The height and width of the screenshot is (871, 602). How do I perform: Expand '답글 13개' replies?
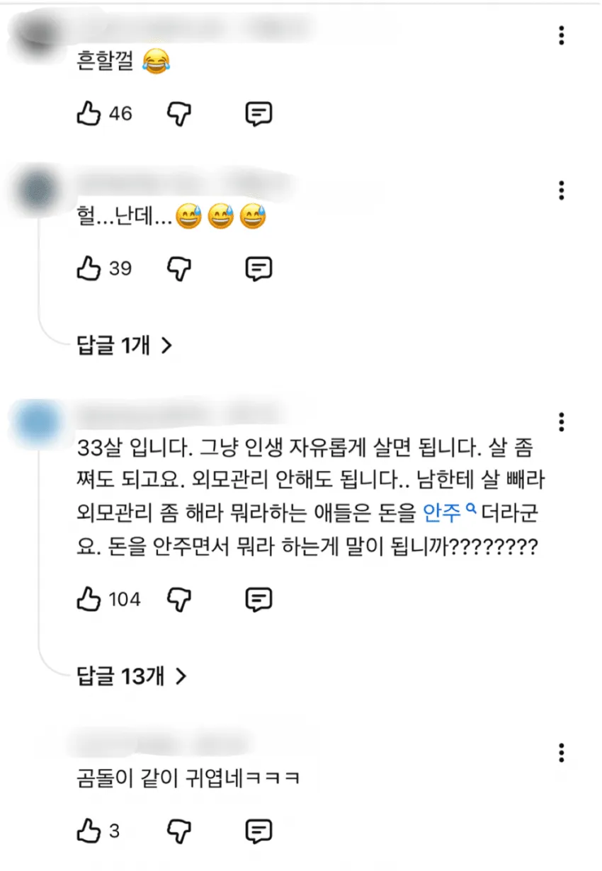coord(132,676)
